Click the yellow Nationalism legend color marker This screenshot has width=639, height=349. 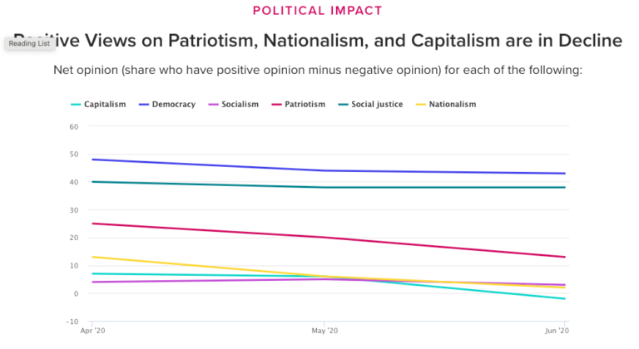click(420, 105)
